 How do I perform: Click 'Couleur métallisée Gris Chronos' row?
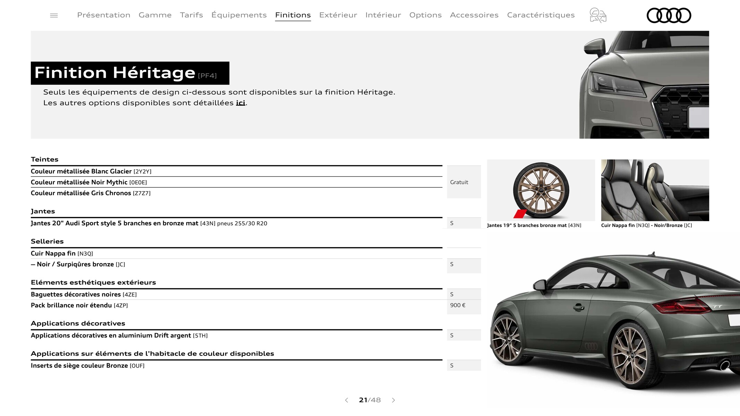[237, 193]
